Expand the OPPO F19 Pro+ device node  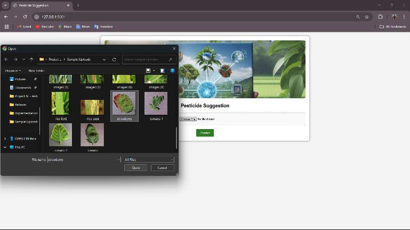[x=5, y=139]
